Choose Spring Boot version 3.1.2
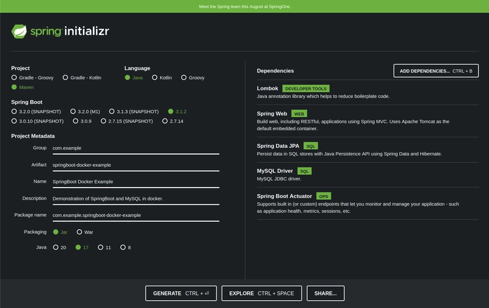This screenshot has height=308, width=489. (x=177, y=112)
